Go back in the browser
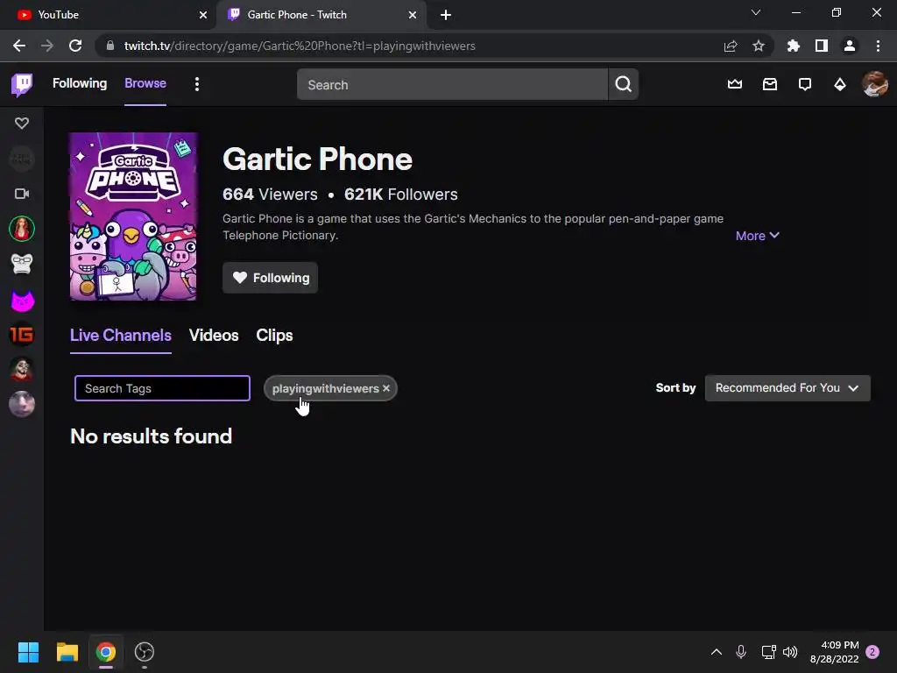Image resolution: width=897 pixels, height=673 pixels. pos(19,46)
